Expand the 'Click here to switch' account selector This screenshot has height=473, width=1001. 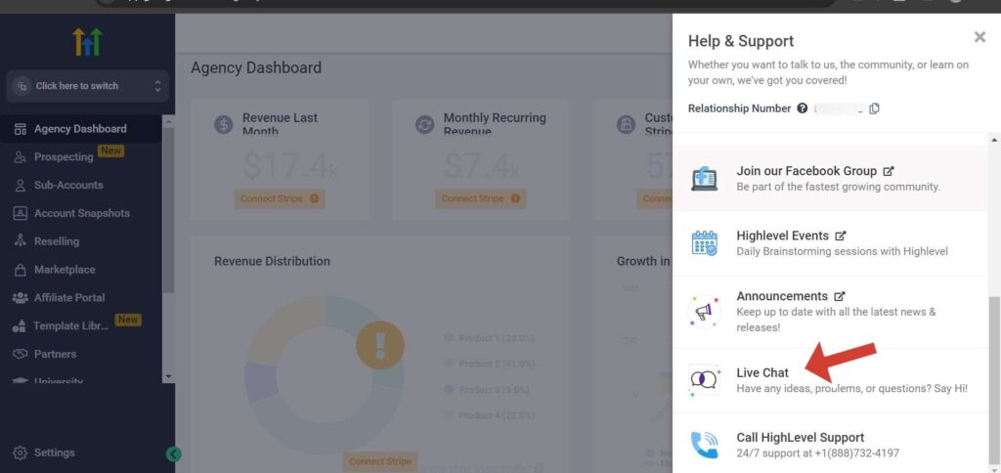[87, 86]
